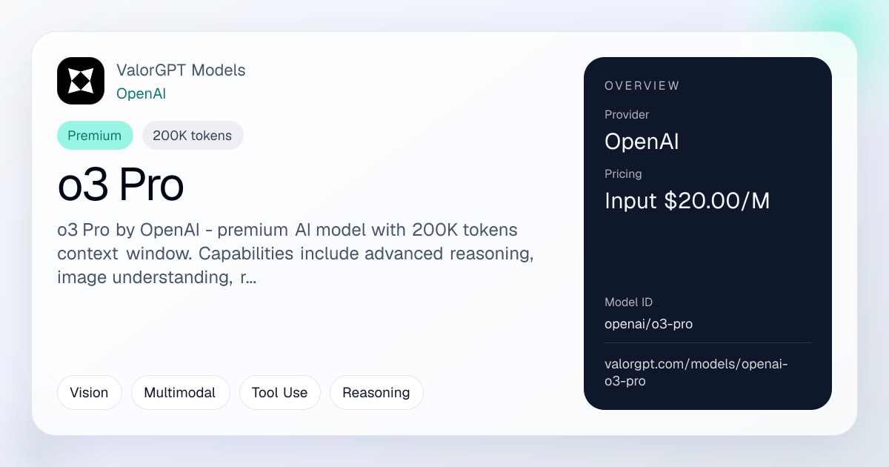The image size is (889, 467).
Task: Select the Vision capability tag
Action: (x=89, y=393)
